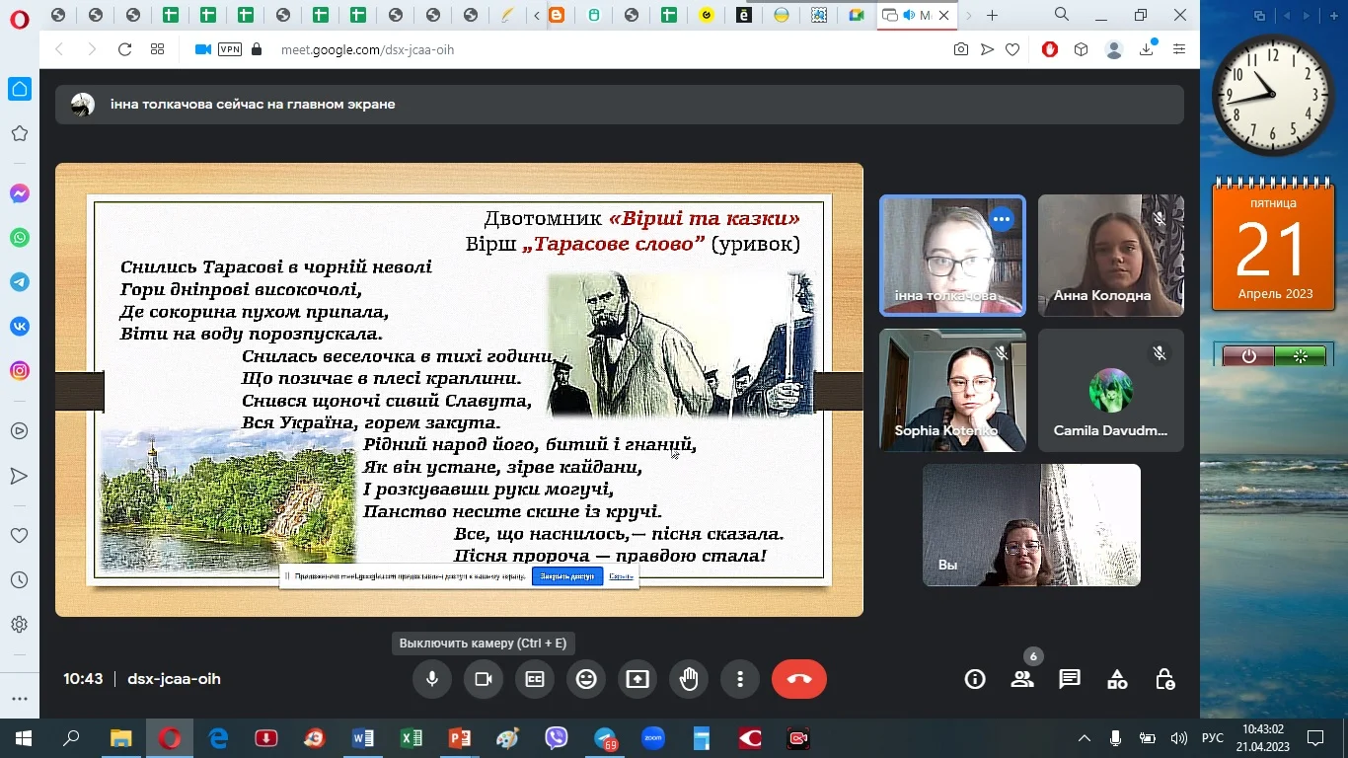The height and width of the screenshot is (758, 1348).
Task: Click the camera indicator in address bar
Action: pyautogui.click(x=203, y=49)
